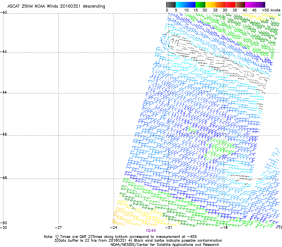Click the '-42' latitude axis label
Viewport: 282px width, 247px height.
3,51
